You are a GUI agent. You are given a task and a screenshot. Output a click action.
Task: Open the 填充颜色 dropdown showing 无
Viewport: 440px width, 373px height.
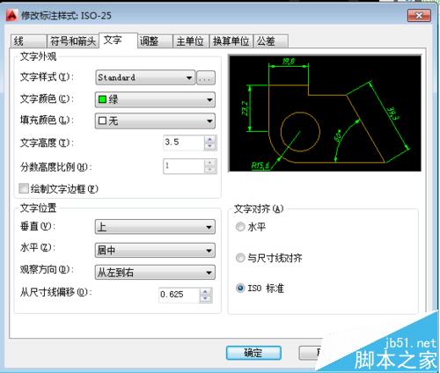[155, 121]
